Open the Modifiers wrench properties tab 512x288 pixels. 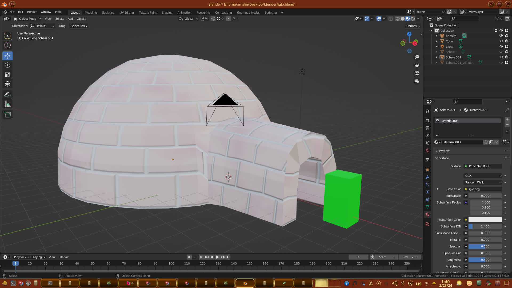427,177
